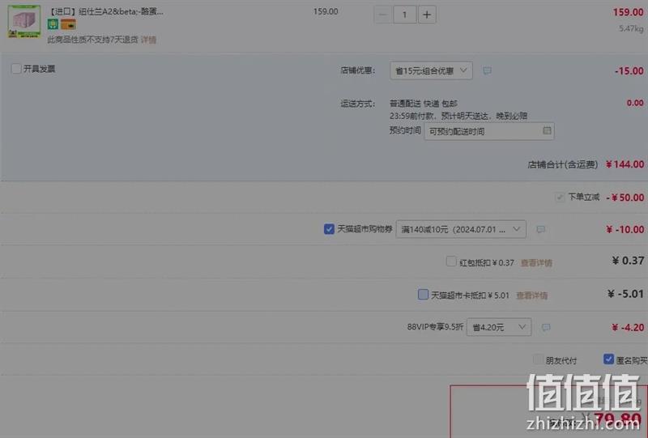Click the -¥50.00 instant discount amount
This screenshot has height=438, width=648.
tap(625, 198)
